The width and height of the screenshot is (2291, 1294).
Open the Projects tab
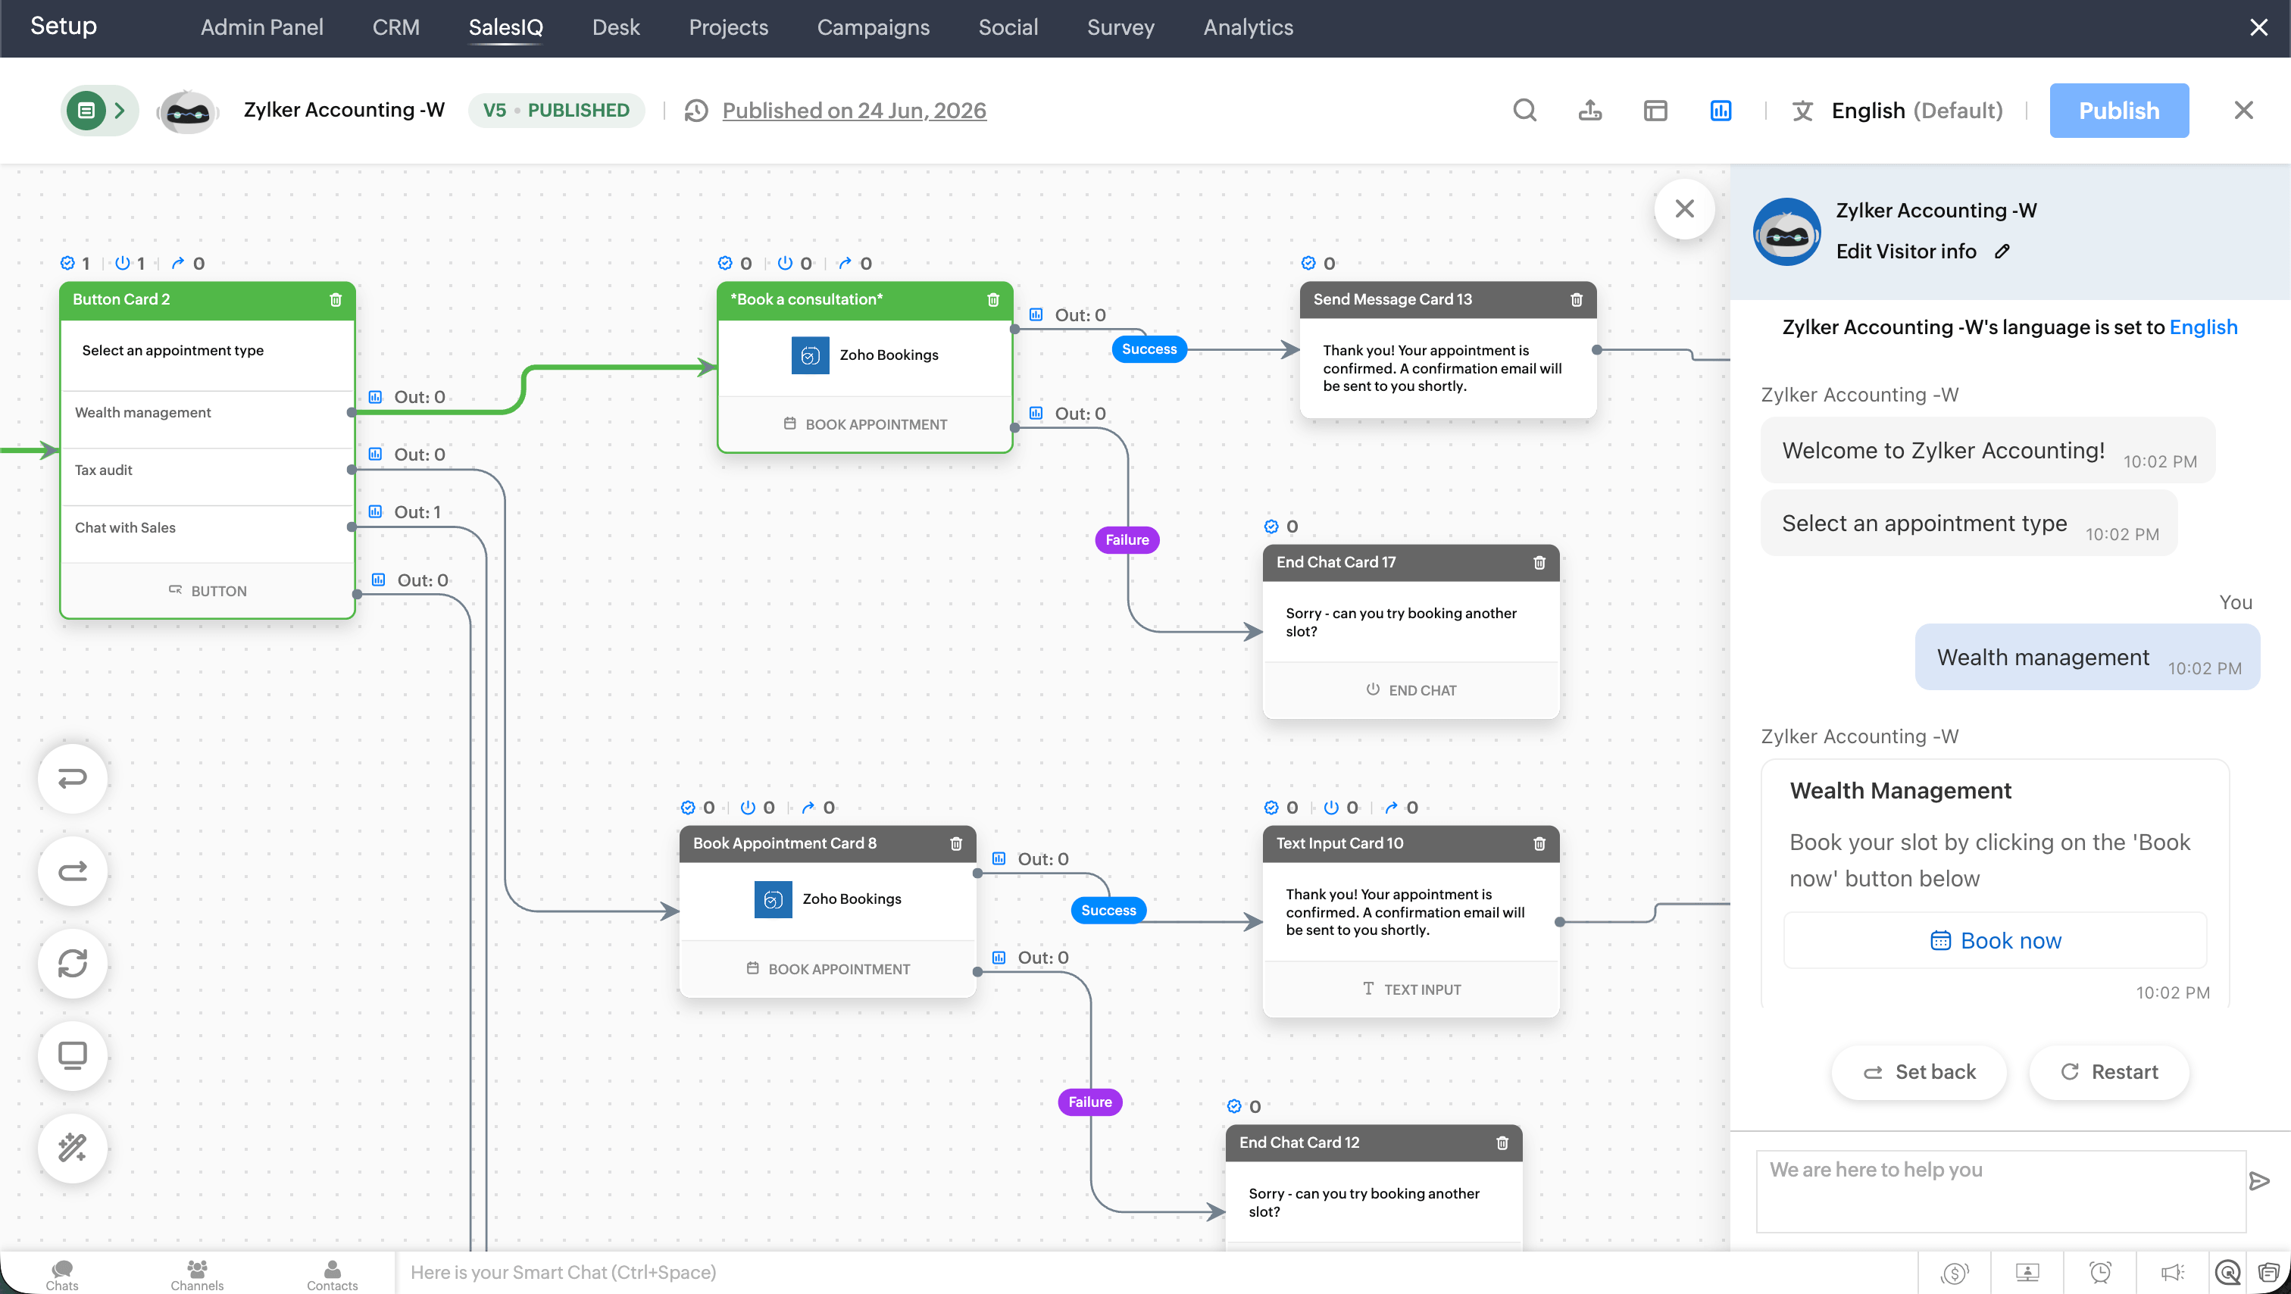pyautogui.click(x=728, y=27)
